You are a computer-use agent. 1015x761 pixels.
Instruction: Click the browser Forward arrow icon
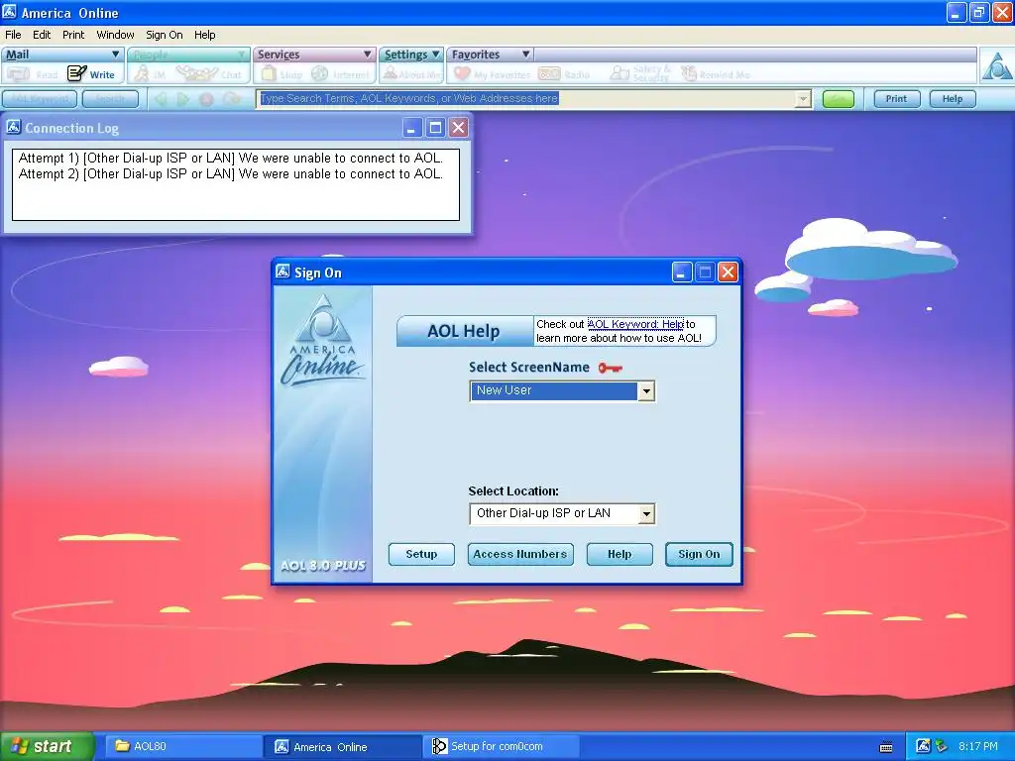click(183, 99)
